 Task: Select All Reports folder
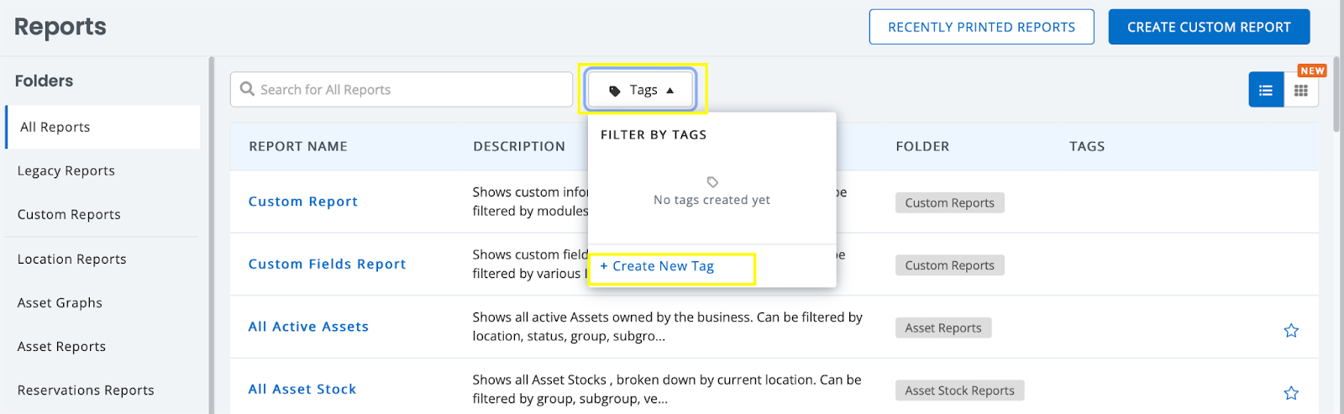click(x=102, y=127)
